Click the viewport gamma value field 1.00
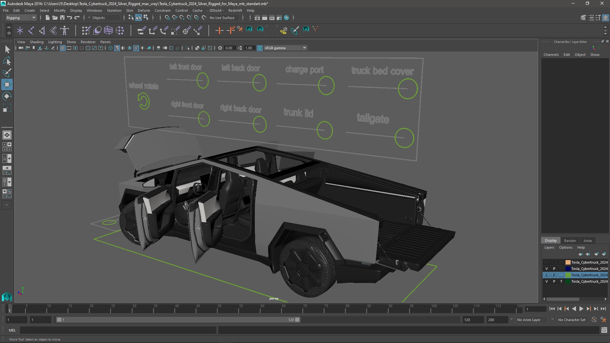This screenshot has height=343, width=610. point(249,48)
